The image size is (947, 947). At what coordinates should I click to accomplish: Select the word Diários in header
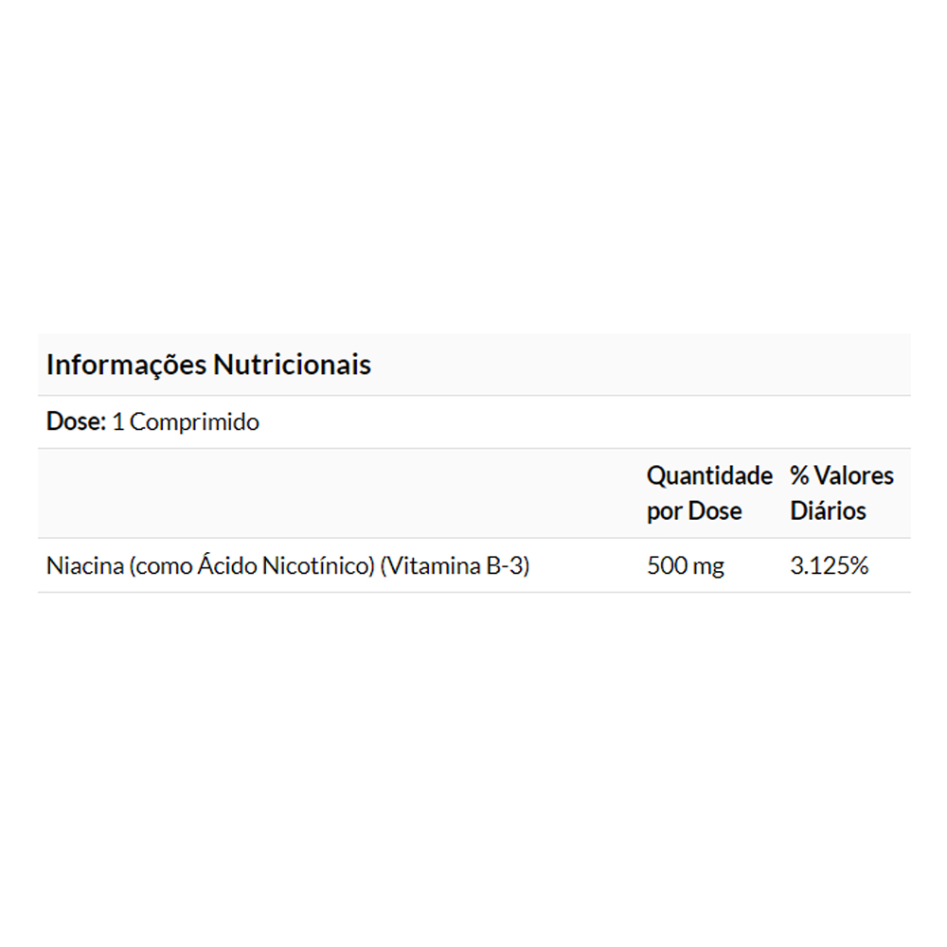click(829, 511)
